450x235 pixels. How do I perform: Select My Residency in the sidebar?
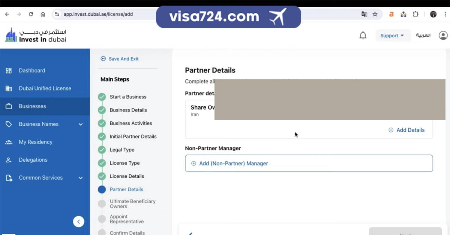[x=36, y=142]
